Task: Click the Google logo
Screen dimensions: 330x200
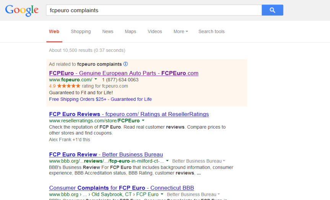Action: 22,10
